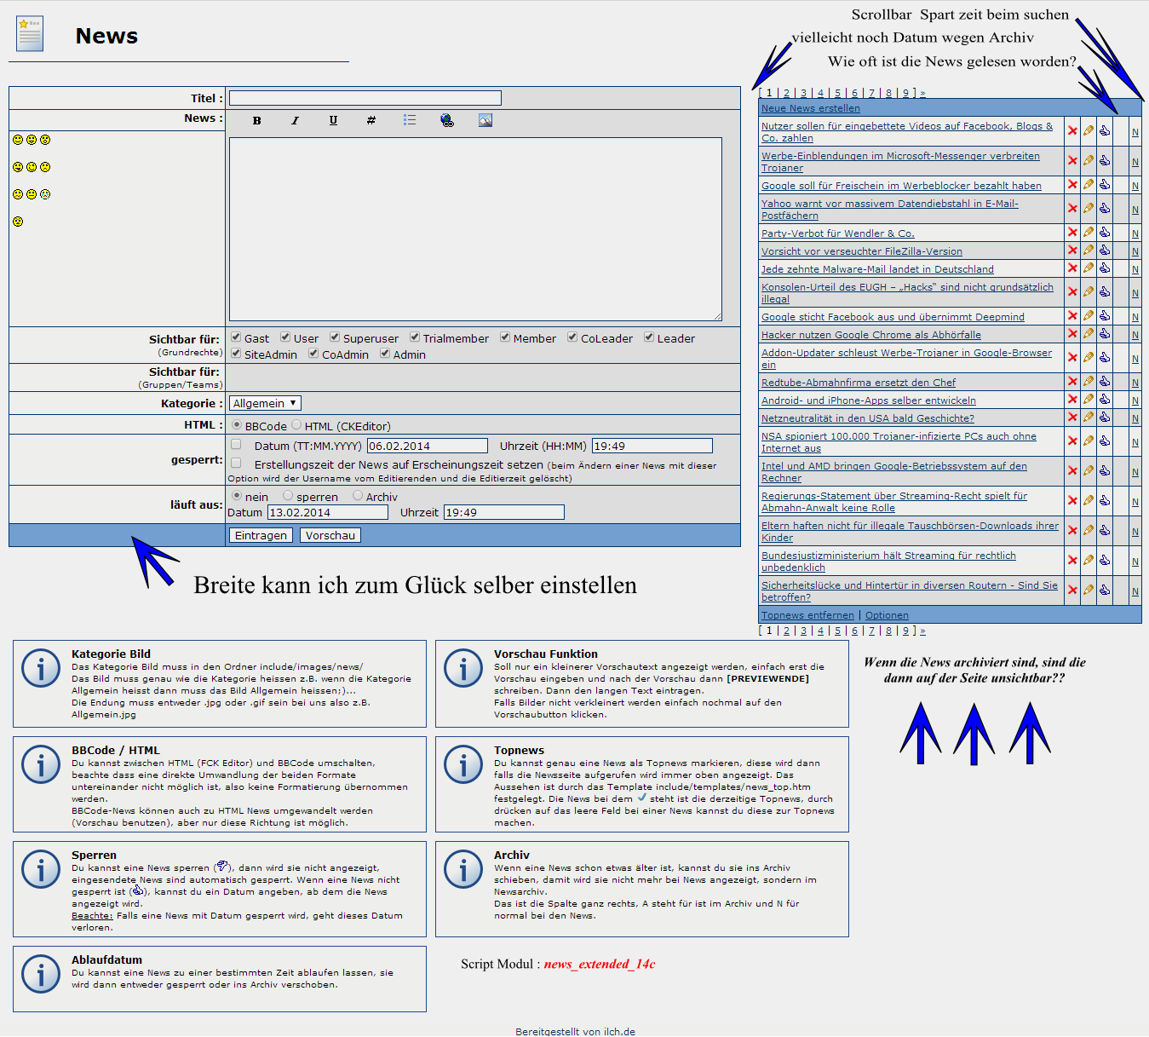Visit the 'Bereitgestellt von ilch.de' footer link
Screen dimensions: 1149x1037
[x=575, y=1031]
